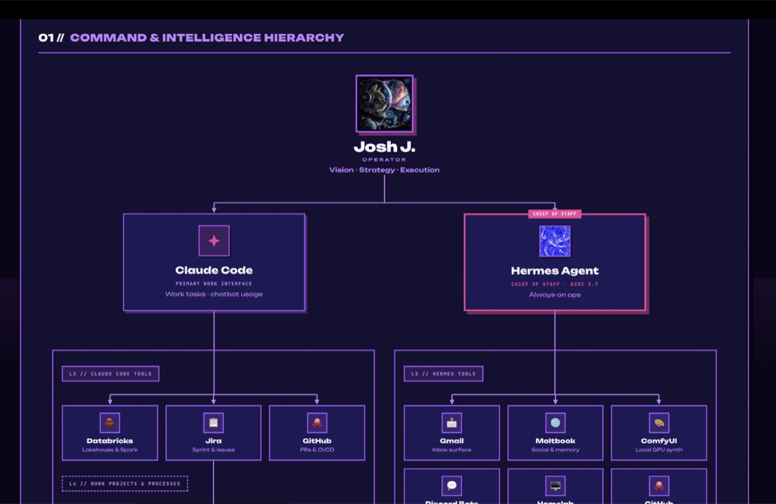Click the speech bubble icon below Gmail
Screen dimensions: 776x504
click(452, 486)
